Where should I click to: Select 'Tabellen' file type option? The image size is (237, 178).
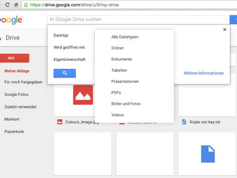pos(119,70)
